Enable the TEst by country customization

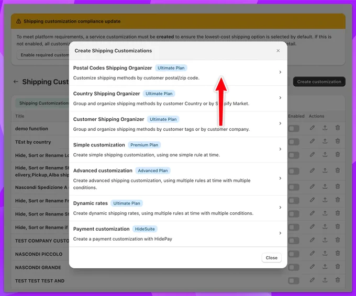point(294,142)
